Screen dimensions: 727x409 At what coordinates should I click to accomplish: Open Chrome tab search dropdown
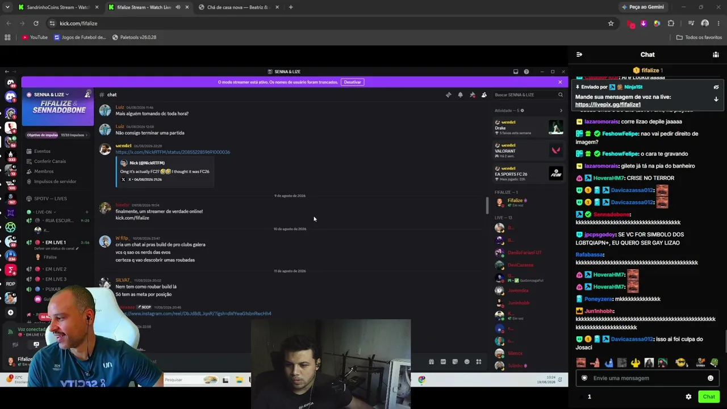(x=7, y=7)
